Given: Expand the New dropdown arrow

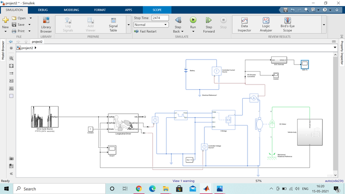Looking at the screenshot, I should point(5,31).
